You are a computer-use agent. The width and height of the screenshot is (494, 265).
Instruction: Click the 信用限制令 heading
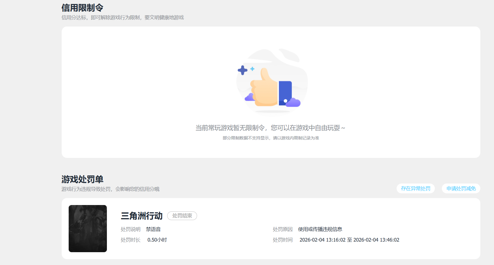(82, 8)
